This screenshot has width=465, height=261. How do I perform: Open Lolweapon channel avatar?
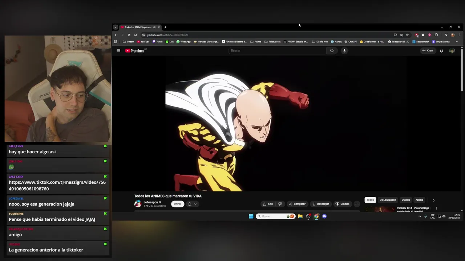point(138,204)
